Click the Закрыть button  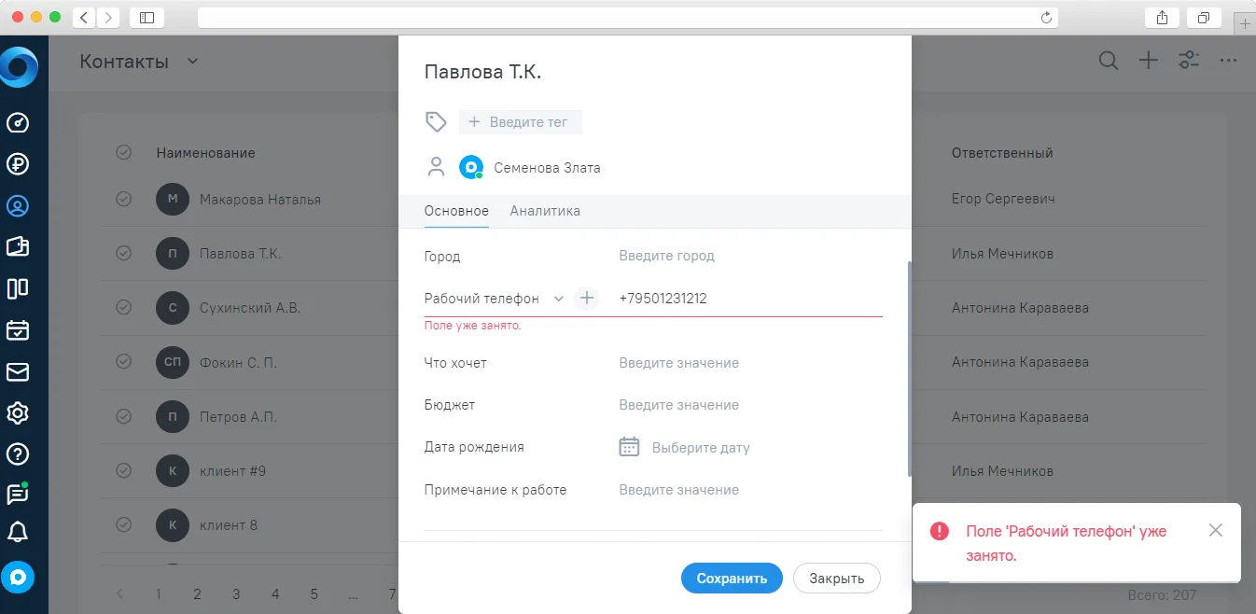837,578
